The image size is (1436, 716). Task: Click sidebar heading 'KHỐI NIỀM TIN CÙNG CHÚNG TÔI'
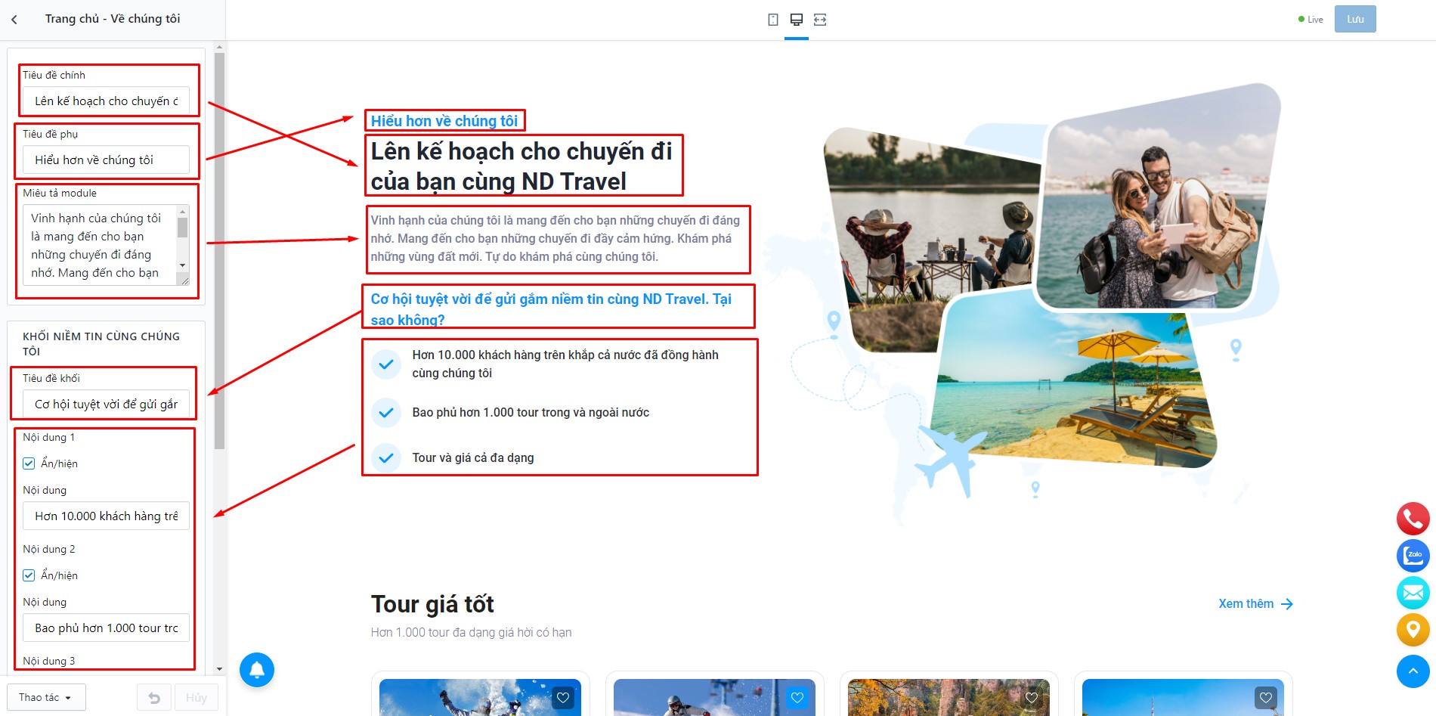[x=101, y=344]
